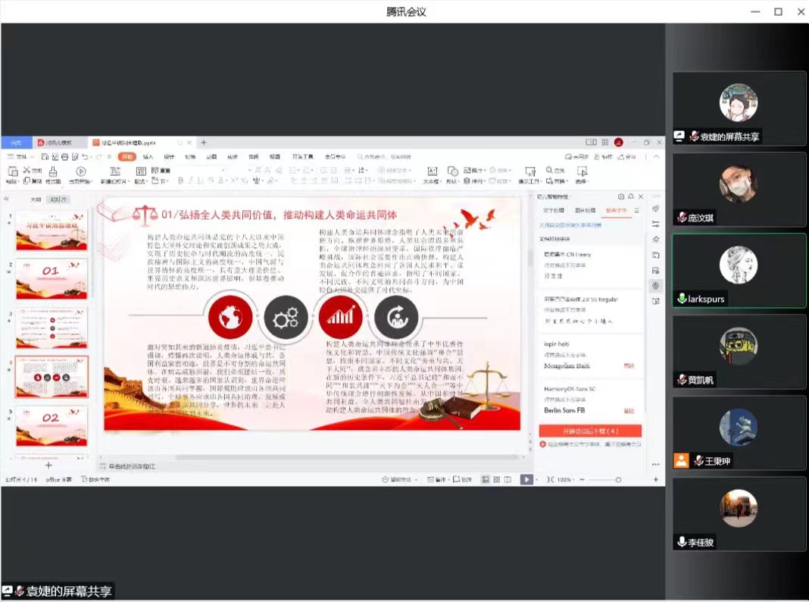The image size is (809, 602).
Task: Adjust the zoom slider in the status bar
Action: 617,480
